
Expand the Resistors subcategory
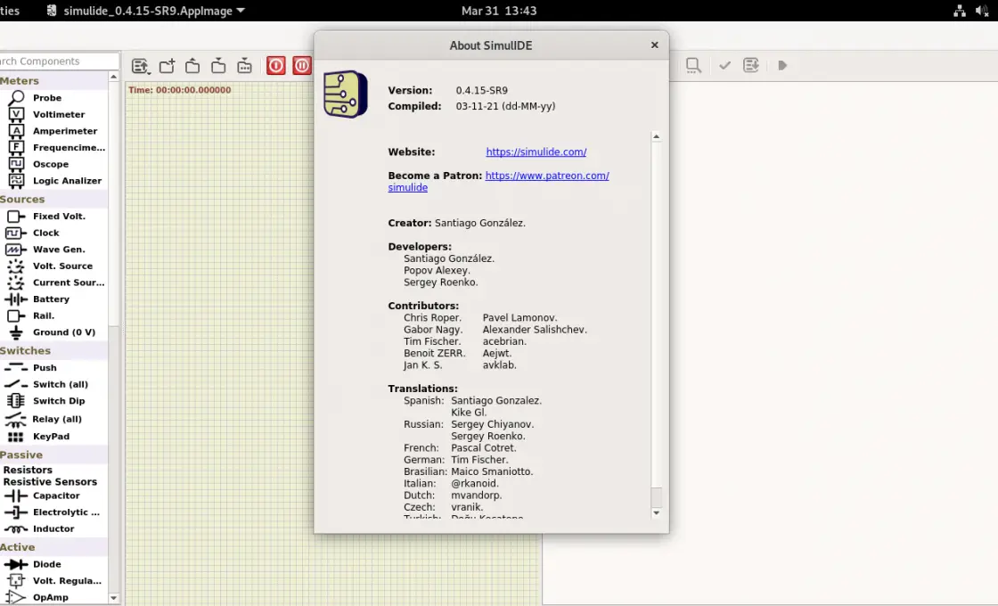(28, 470)
